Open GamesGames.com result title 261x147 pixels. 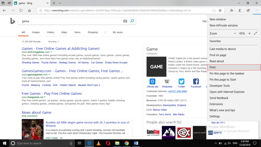click(72, 71)
